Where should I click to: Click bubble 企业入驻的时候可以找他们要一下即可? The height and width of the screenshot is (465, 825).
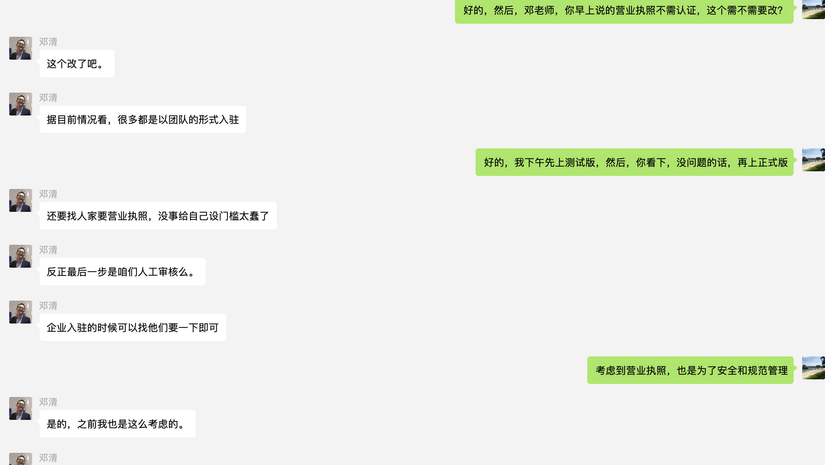[133, 327]
